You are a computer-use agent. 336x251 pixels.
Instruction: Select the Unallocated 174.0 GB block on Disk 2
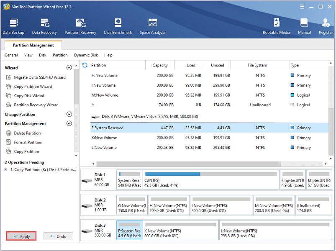(x=313, y=205)
